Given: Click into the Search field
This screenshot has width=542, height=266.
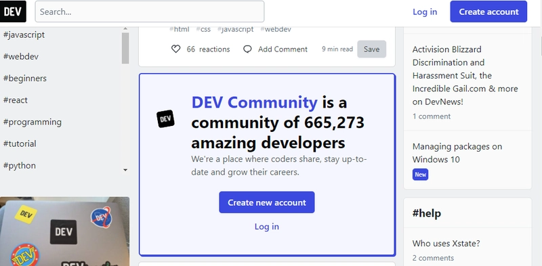Looking at the screenshot, I should [x=150, y=12].
